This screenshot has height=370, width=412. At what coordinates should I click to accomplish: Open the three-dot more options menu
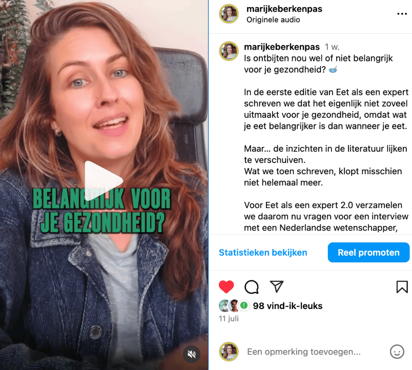point(402,14)
